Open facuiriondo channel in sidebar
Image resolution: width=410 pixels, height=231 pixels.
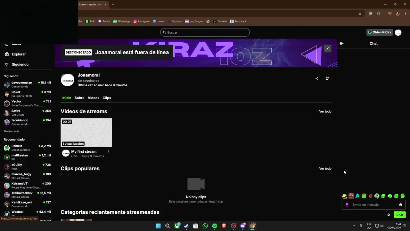point(27,122)
